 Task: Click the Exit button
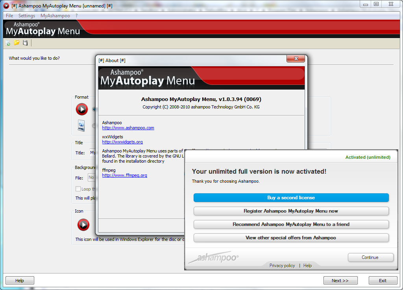click(383, 281)
